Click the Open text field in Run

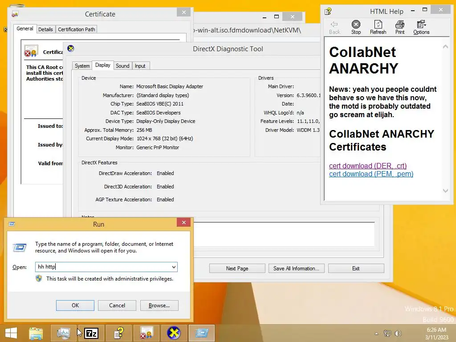(106, 267)
